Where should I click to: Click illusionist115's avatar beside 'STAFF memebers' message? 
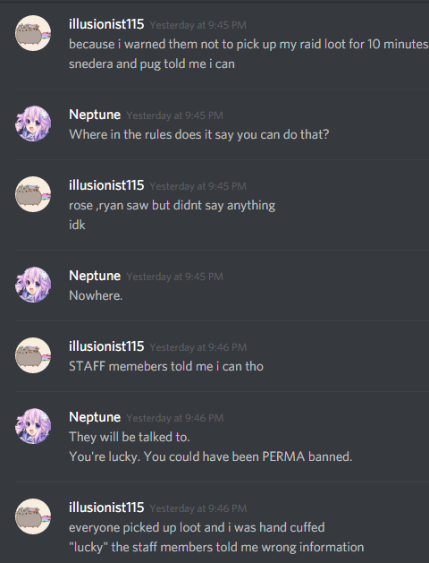[33, 355]
